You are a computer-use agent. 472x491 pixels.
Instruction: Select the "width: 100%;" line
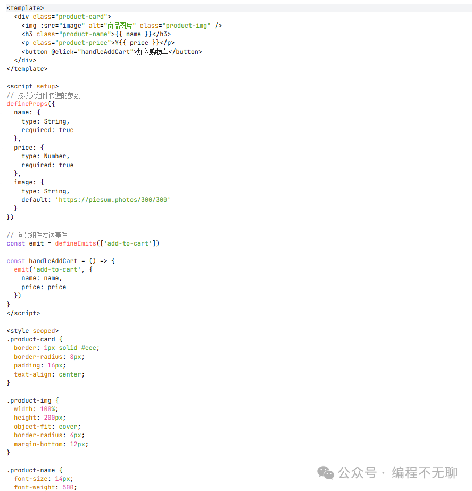coord(36,410)
